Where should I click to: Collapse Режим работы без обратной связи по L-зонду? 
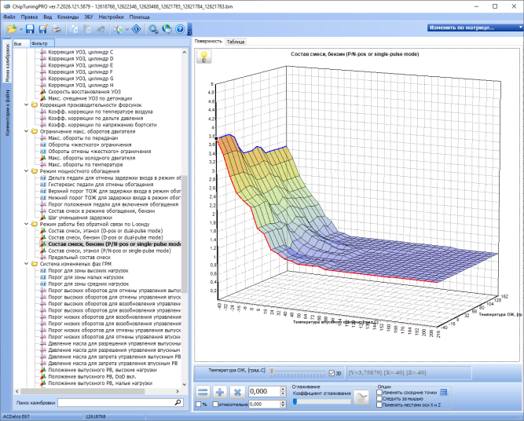click(27, 224)
